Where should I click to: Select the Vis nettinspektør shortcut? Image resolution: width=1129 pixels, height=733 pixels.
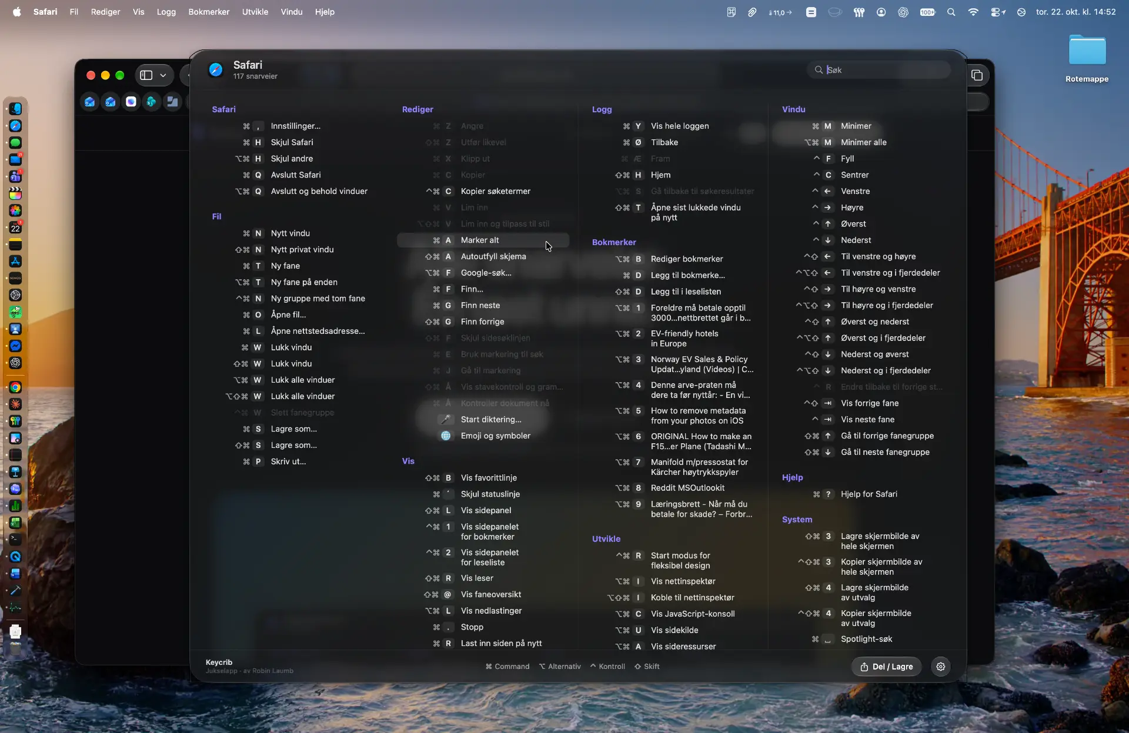click(x=673, y=581)
